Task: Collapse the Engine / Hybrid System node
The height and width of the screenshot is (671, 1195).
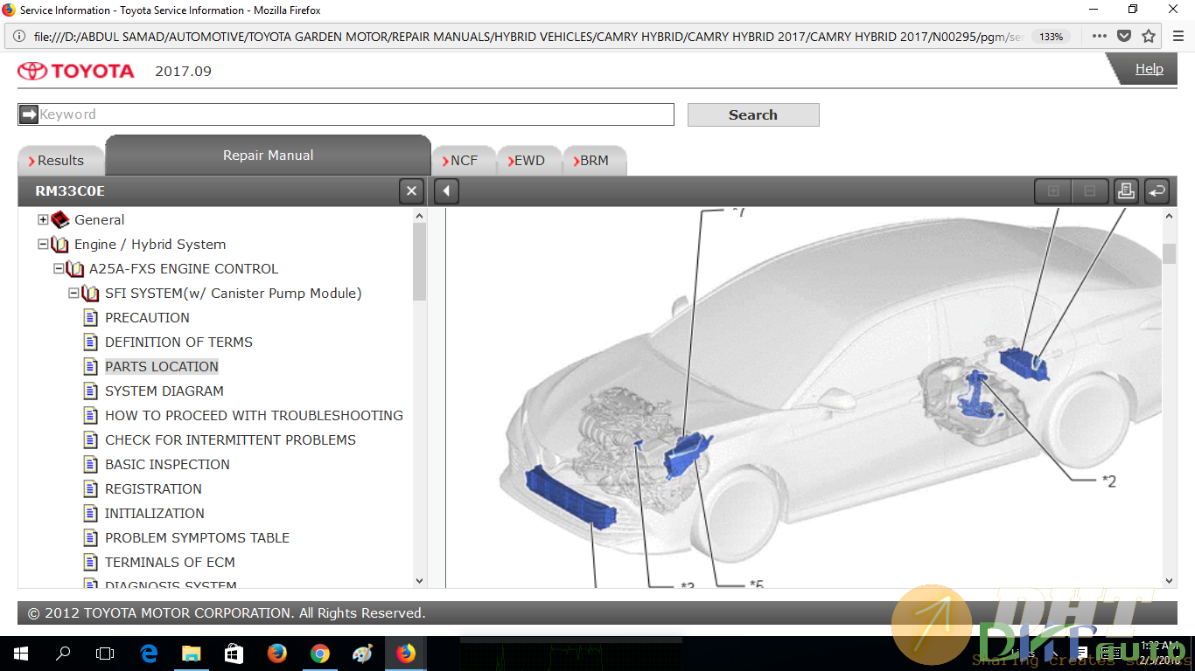Action: click(x=43, y=245)
